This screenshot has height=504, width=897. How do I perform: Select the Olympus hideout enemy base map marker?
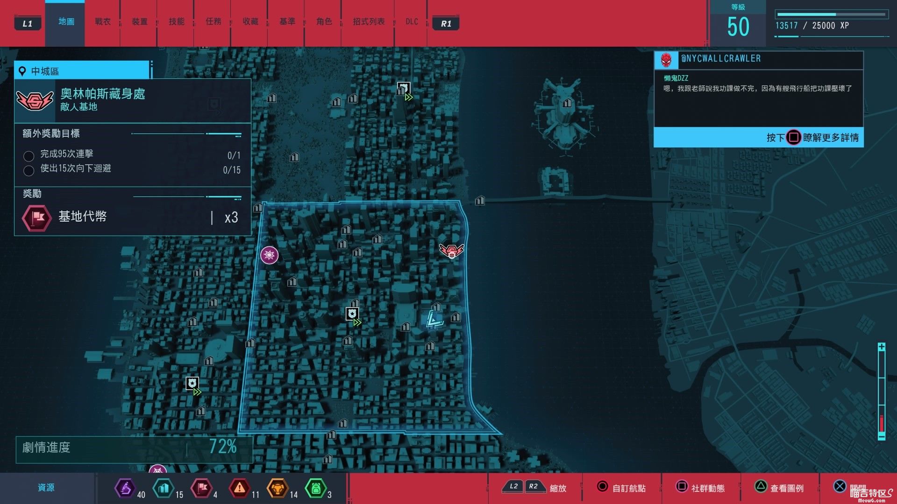(x=452, y=251)
